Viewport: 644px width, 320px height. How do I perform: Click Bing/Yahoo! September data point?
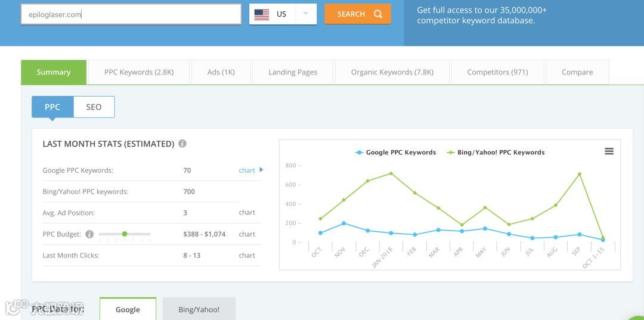pyautogui.click(x=580, y=174)
